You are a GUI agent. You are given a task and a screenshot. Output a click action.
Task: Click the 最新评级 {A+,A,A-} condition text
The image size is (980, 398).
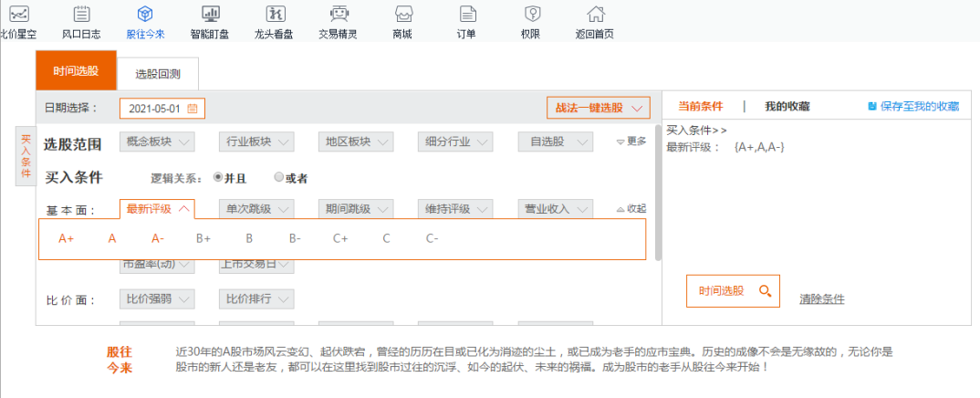point(725,148)
